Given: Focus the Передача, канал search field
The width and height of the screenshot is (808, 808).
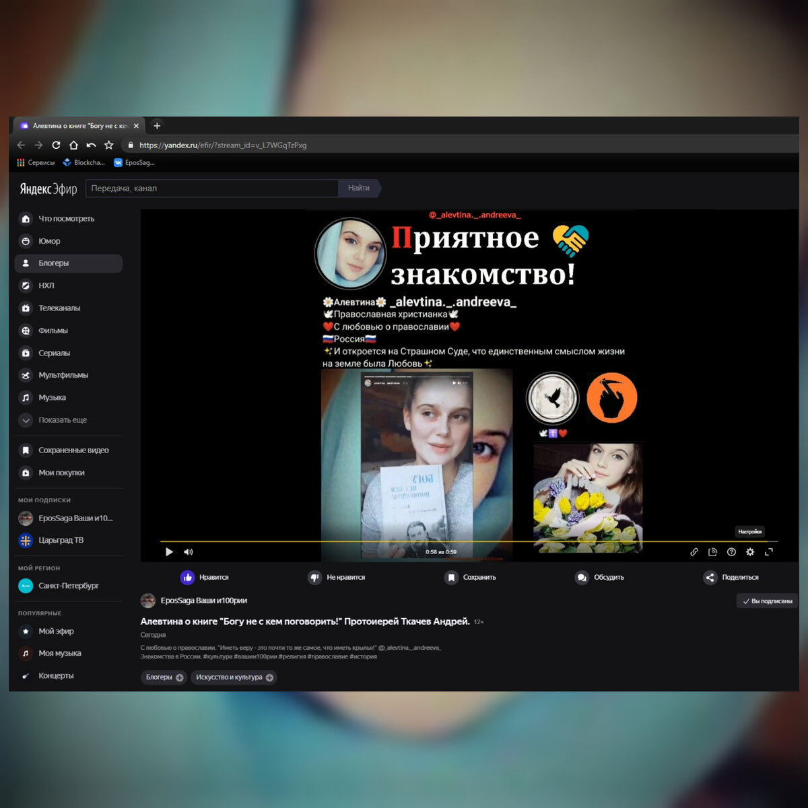Looking at the screenshot, I should tap(211, 189).
